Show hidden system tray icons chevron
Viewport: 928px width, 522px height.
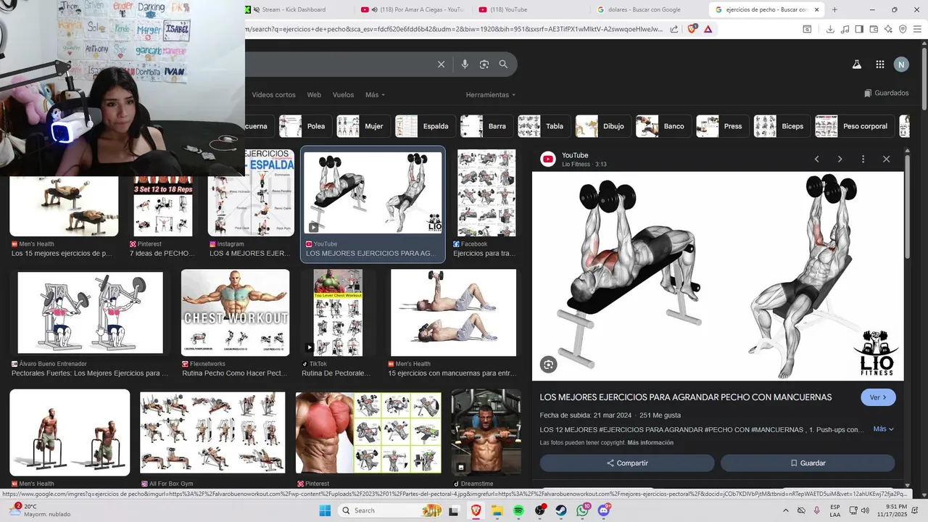[x=786, y=510]
